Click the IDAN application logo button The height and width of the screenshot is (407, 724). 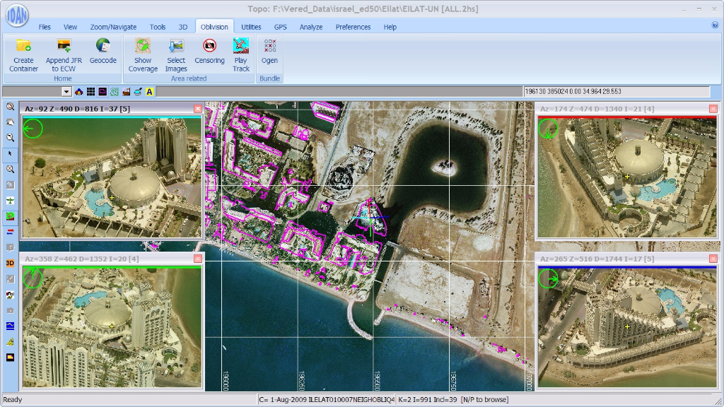click(16, 17)
